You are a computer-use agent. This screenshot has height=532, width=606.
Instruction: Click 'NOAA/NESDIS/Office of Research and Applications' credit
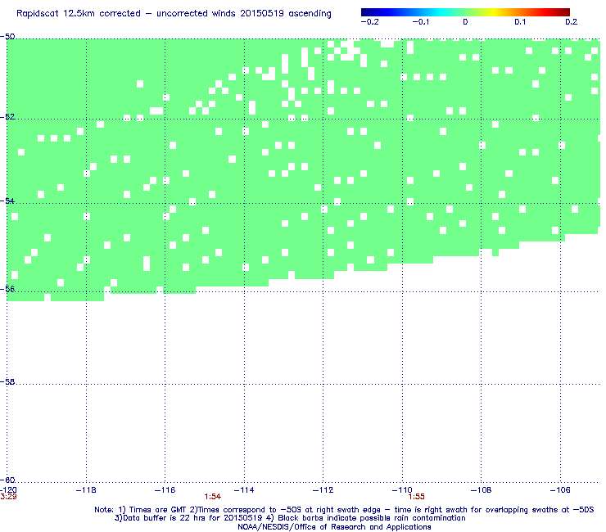[x=334, y=527]
